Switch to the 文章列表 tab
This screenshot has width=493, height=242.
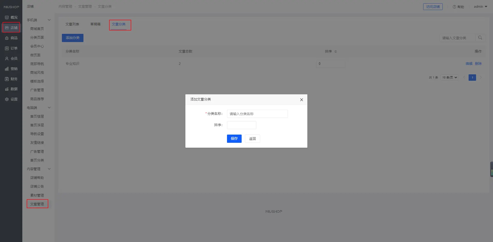click(72, 24)
